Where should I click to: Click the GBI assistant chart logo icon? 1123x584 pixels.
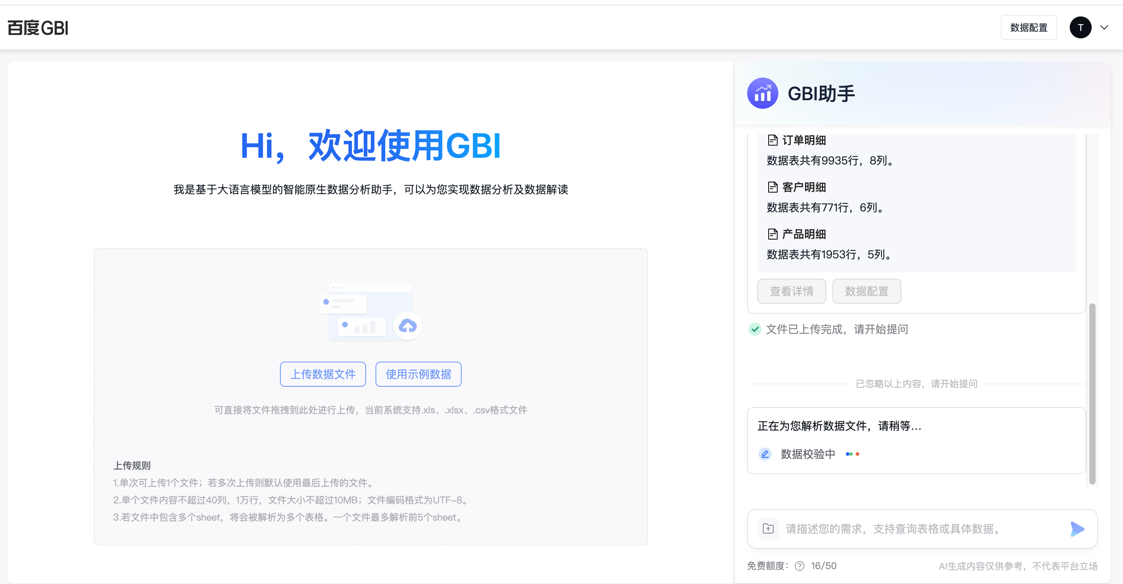(762, 93)
